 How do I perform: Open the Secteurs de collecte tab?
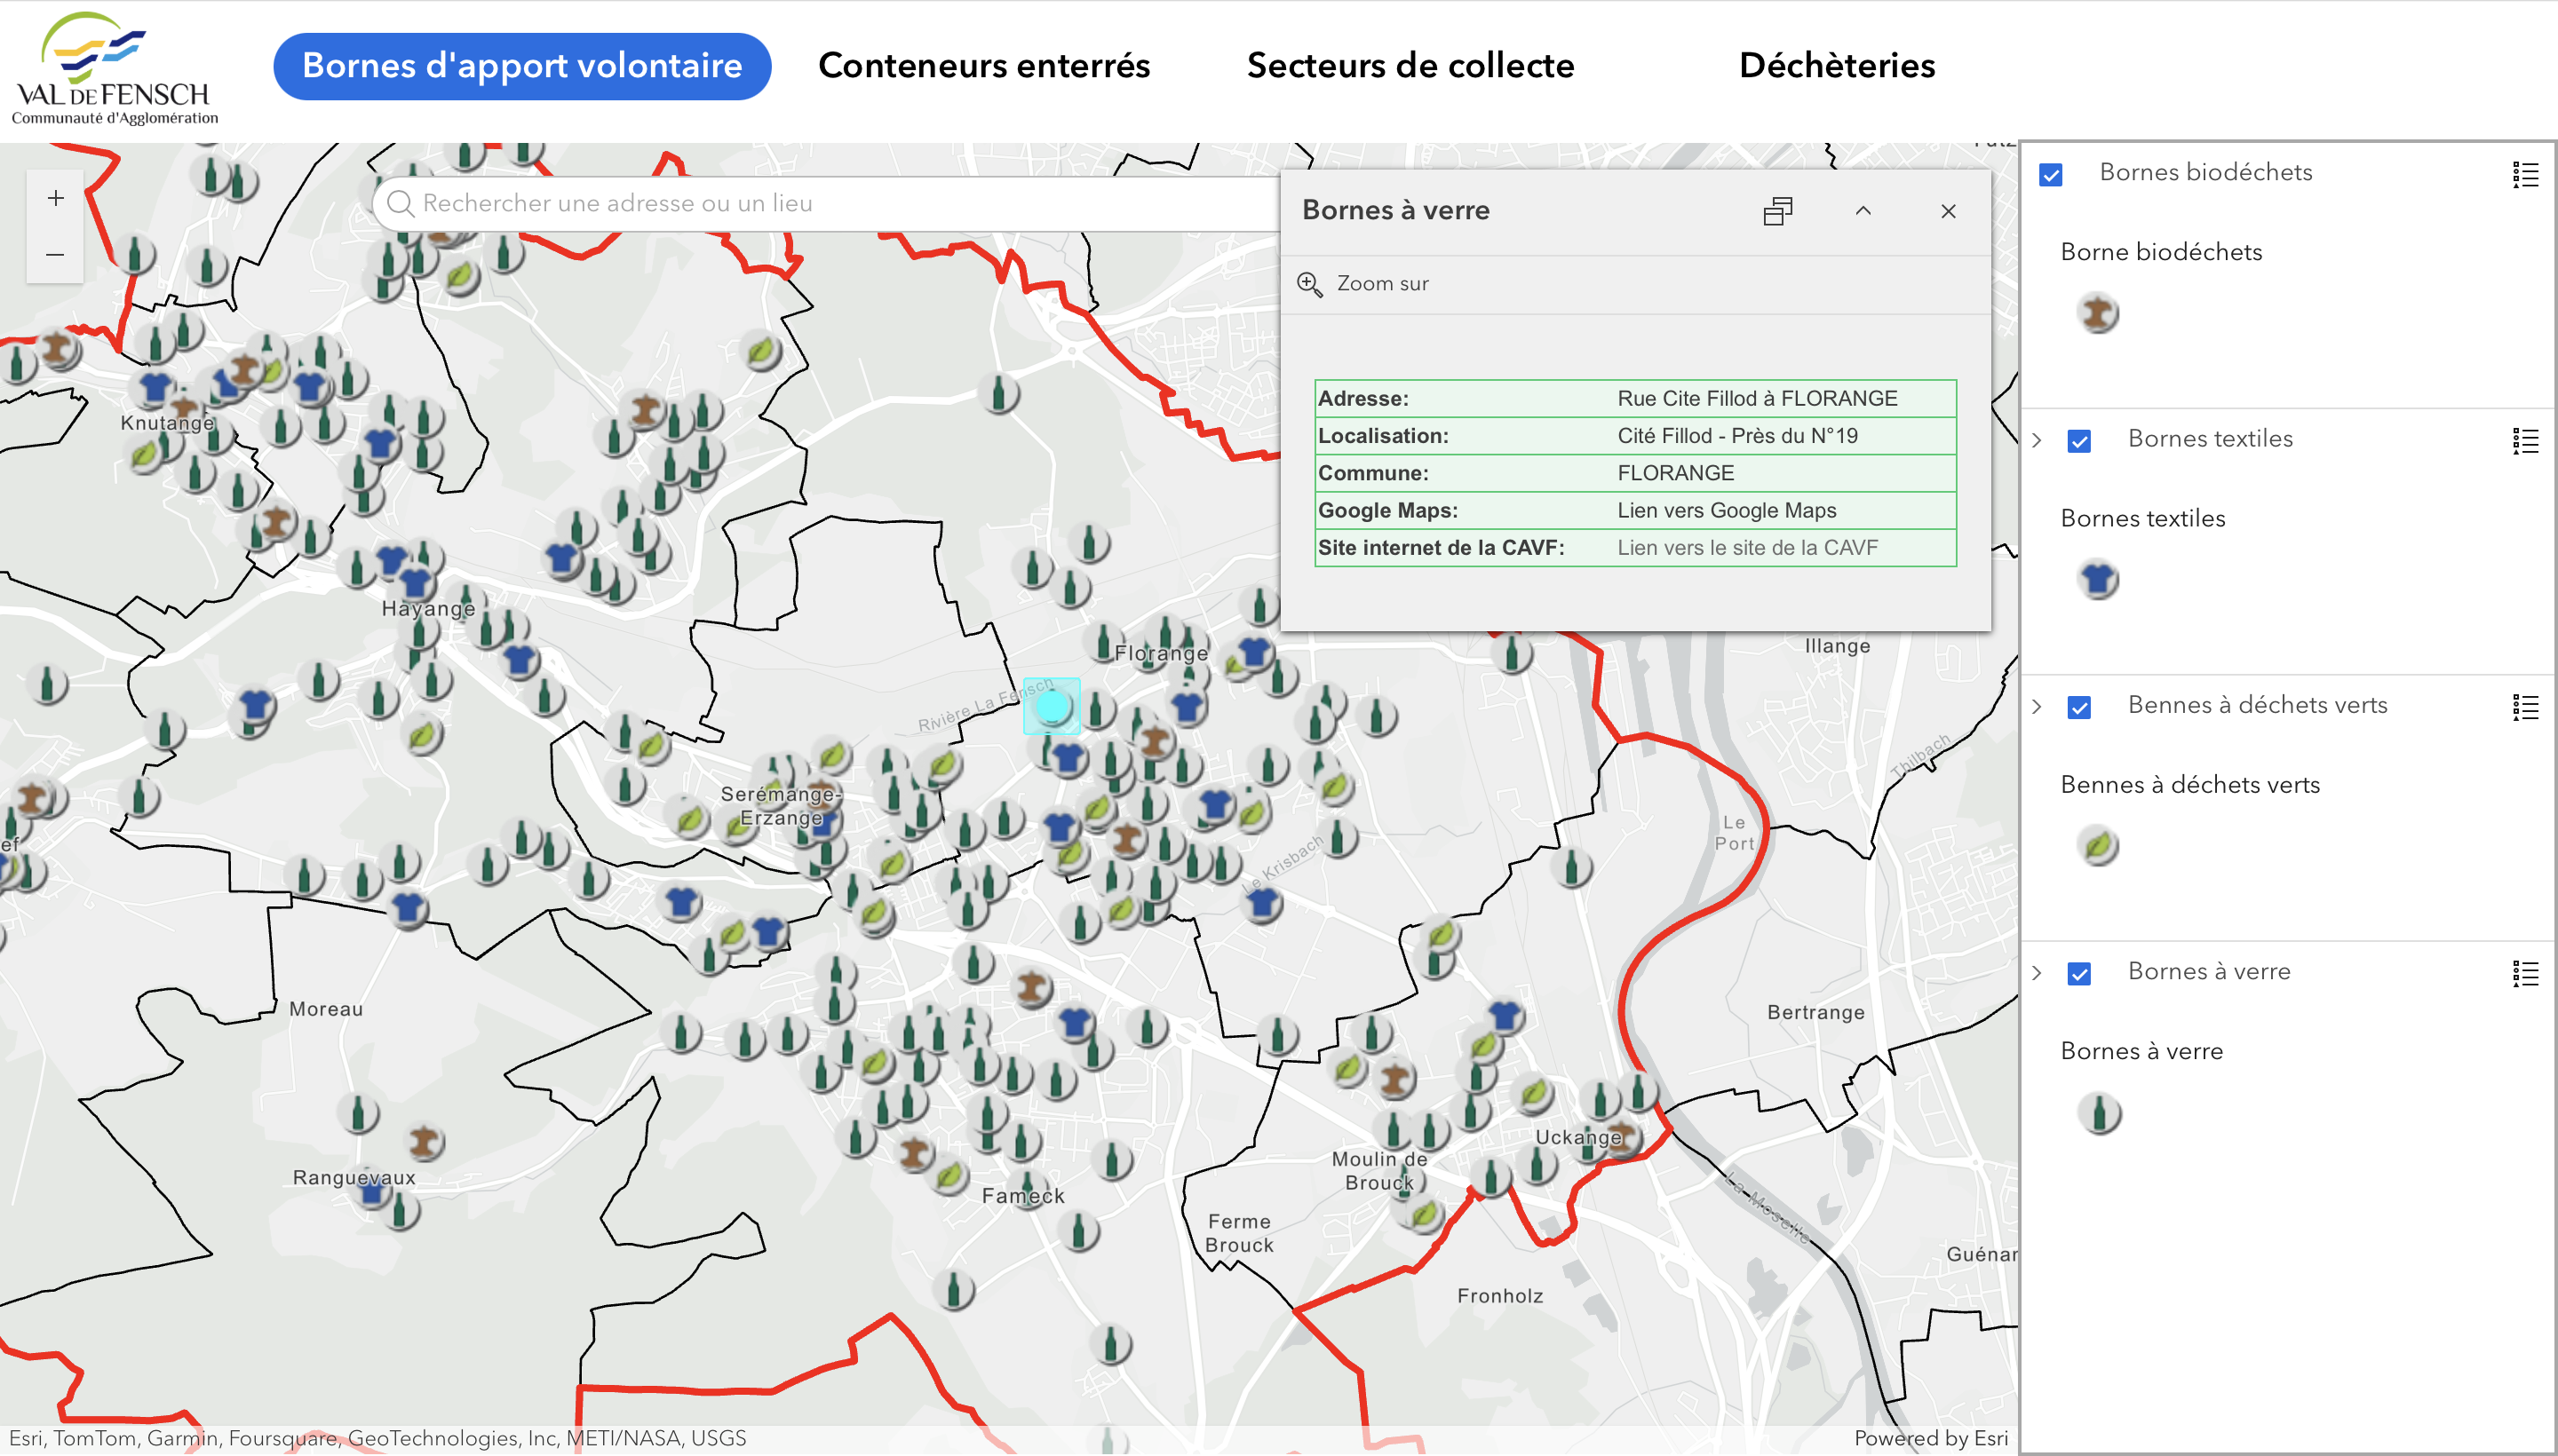click(x=1410, y=66)
